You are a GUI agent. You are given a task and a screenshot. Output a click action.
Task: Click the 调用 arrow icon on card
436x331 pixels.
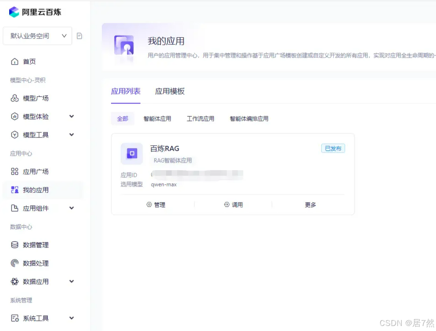tap(227, 204)
